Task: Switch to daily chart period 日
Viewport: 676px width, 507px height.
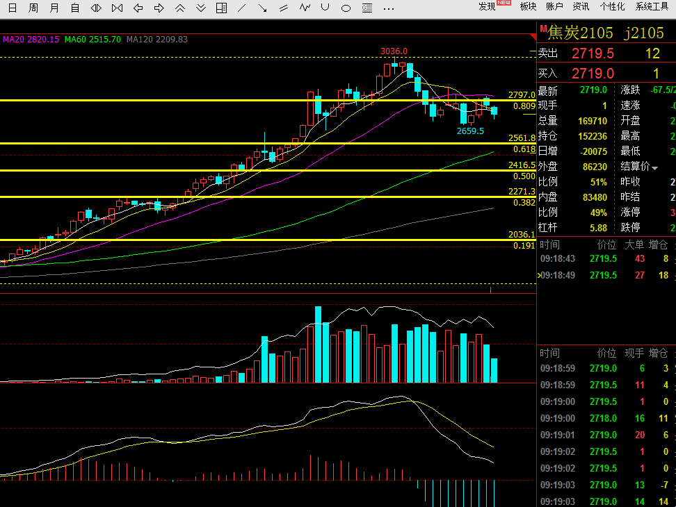Action: [13, 8]
